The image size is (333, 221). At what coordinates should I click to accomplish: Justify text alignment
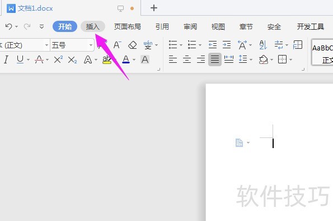pos(215,59)
